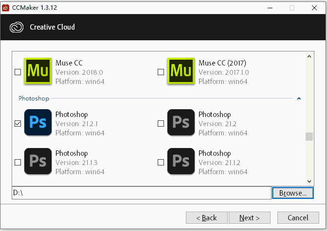The image size is (327, 231).
Task: Click the Creative Cloud logo in header
Action: point(17,27)
